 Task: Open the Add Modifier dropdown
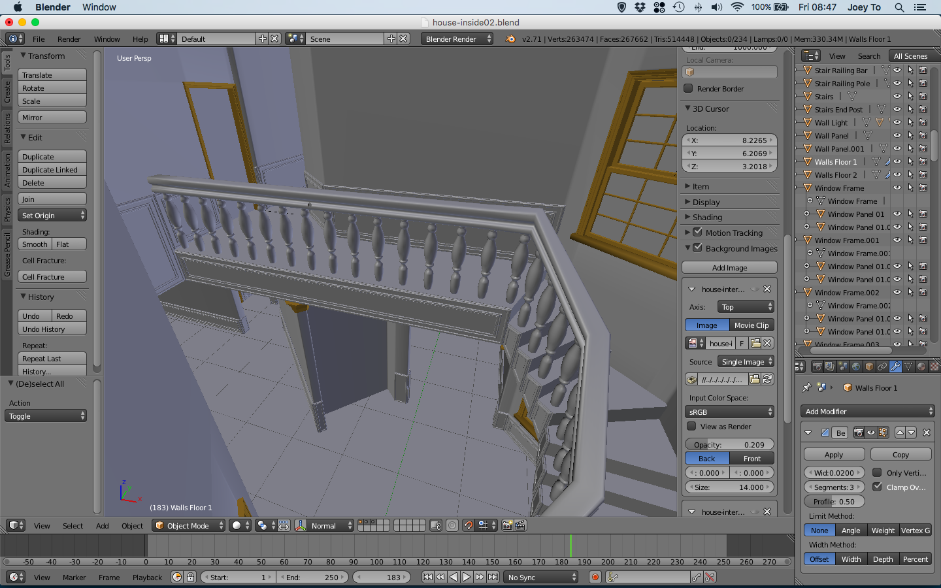[868, 411]
